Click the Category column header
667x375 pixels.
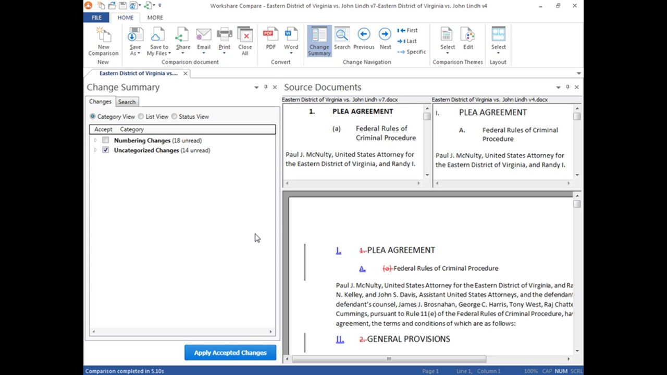132,129
